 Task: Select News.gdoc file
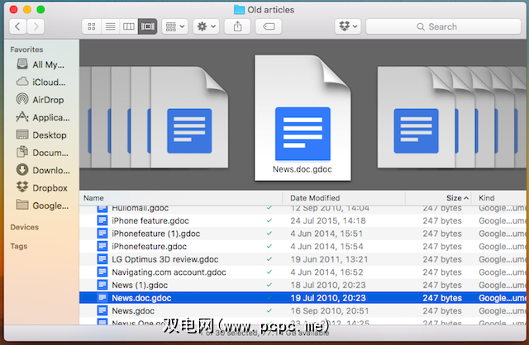(x=303, y=310)
